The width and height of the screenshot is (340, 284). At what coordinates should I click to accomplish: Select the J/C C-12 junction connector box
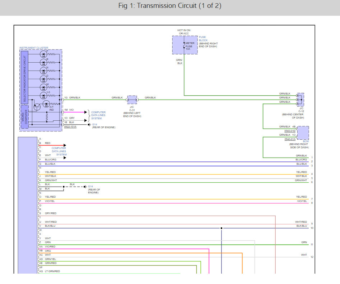(300, 99)
